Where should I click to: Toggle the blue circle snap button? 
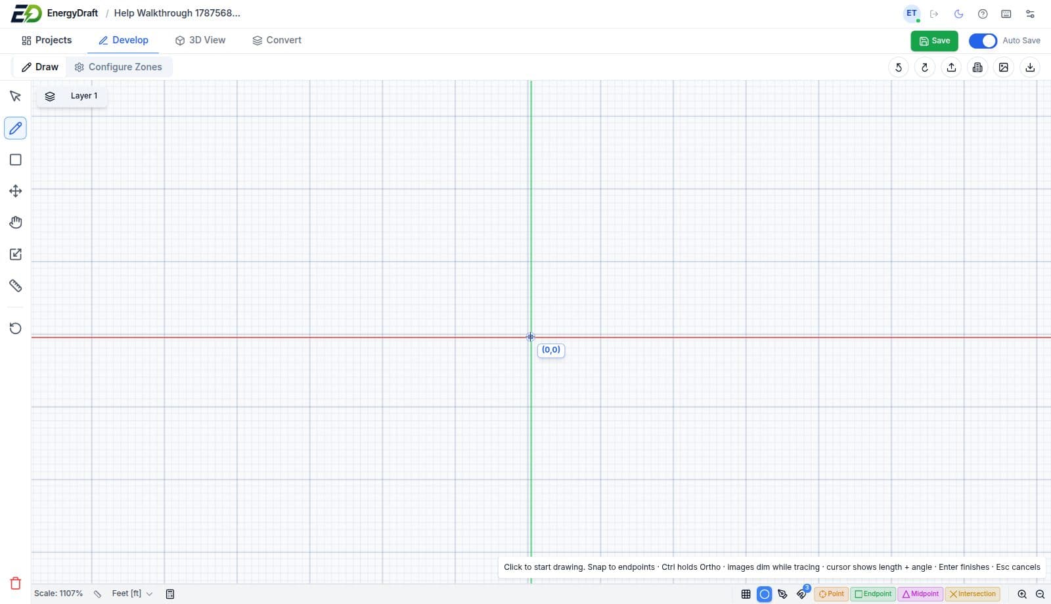[x=765, y=594]
